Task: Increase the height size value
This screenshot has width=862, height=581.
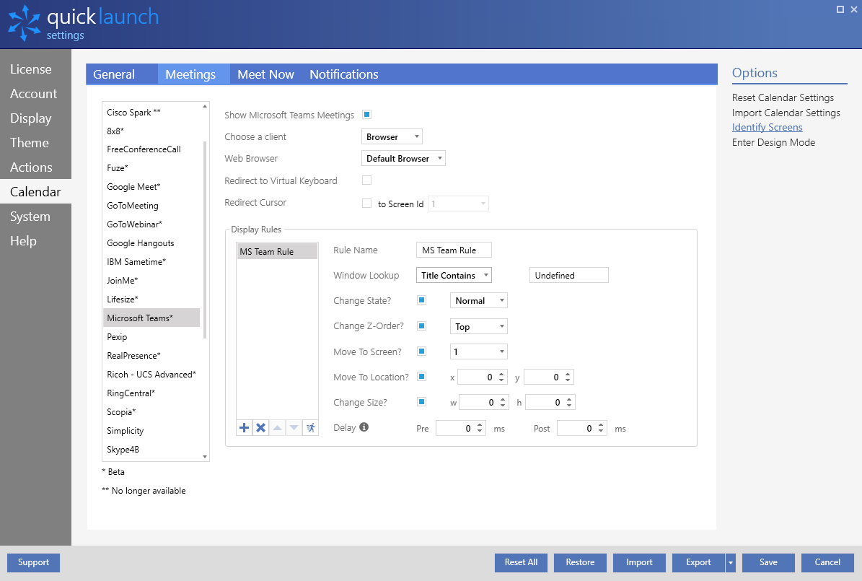Action: point(570,399)
